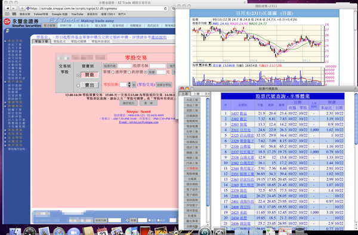Open 整合報價 in top navigation
The height and width of the screenshot is (235, 358).
click(50, 26)
